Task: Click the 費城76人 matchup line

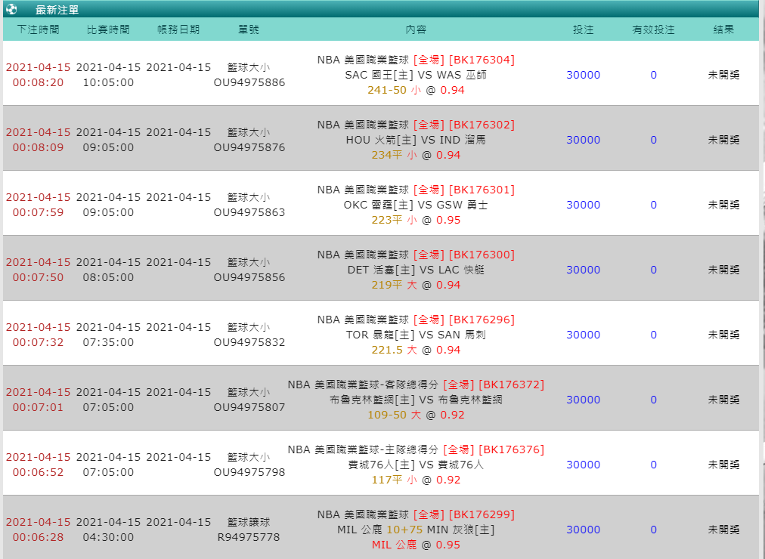Action: pyautogui.click(x=416, y=465)
